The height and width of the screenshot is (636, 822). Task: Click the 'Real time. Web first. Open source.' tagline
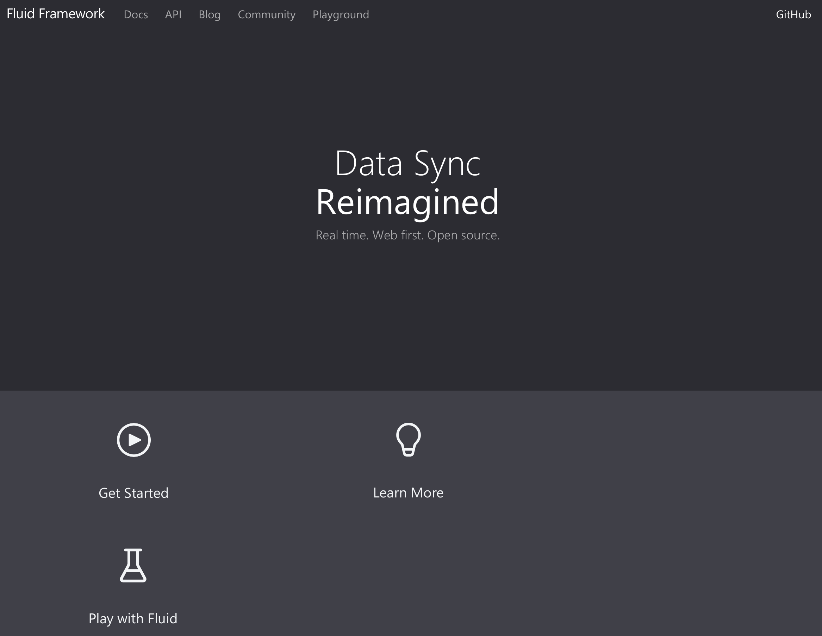pyautogui.click(x=407, y=235)
